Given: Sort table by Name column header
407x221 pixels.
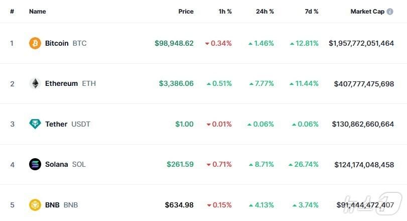Looking at the screenshot, I should (x=38, y=11).
